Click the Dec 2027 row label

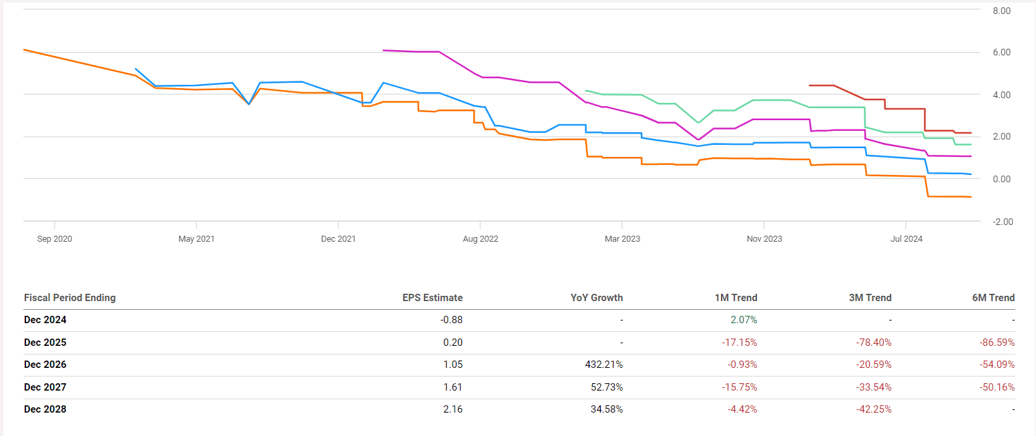click(45, 387)
